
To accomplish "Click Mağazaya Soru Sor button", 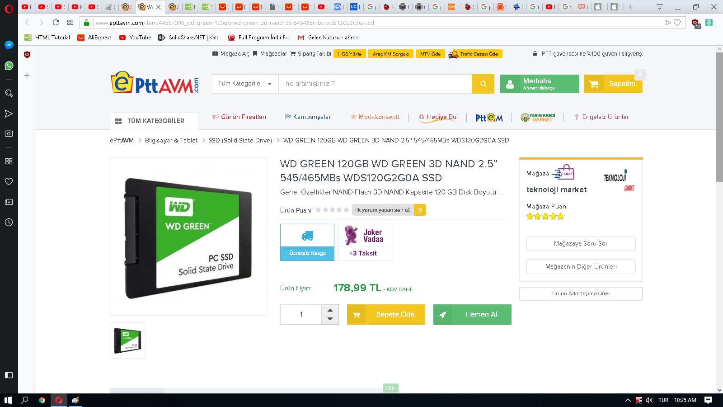I will [581, 243].
